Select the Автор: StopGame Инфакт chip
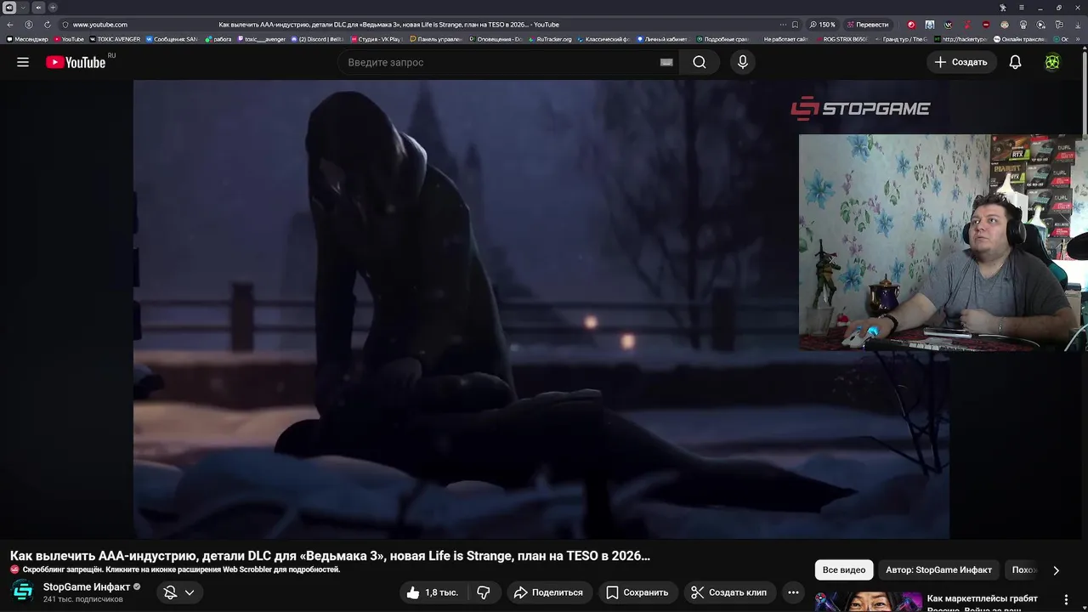 [938, 569]
